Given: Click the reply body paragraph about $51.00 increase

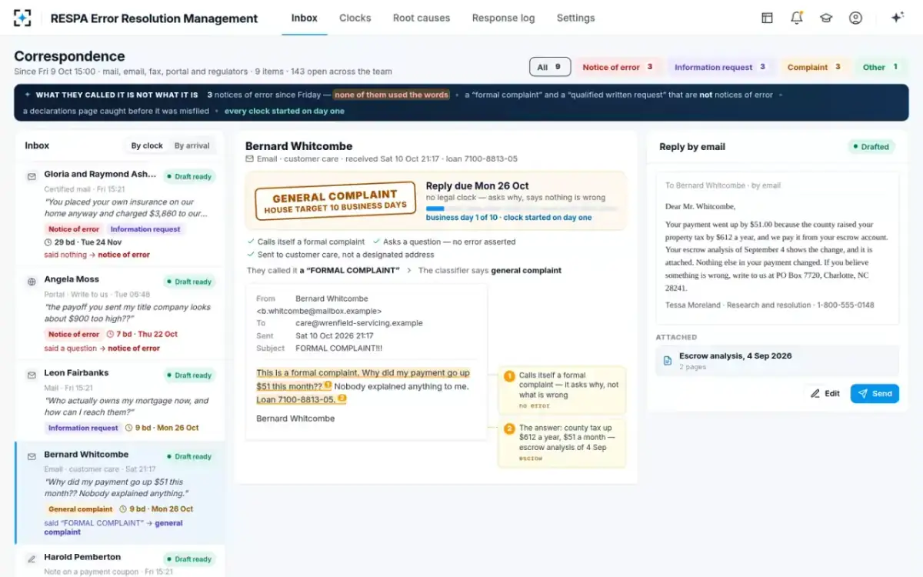Looking at the screenshot, I should tap(776, 256).
